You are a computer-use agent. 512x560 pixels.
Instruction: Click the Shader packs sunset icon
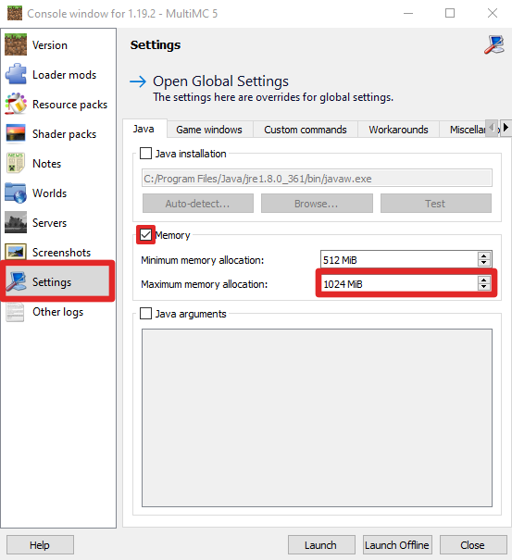(16, 133)
